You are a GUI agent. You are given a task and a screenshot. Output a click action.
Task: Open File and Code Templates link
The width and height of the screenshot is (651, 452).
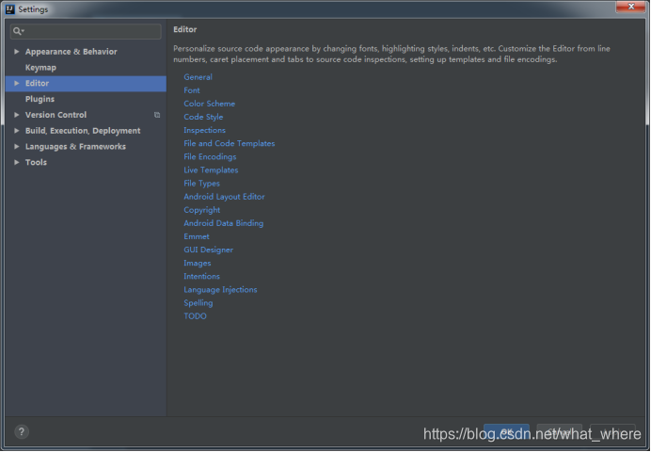click(x=230, y=144)
